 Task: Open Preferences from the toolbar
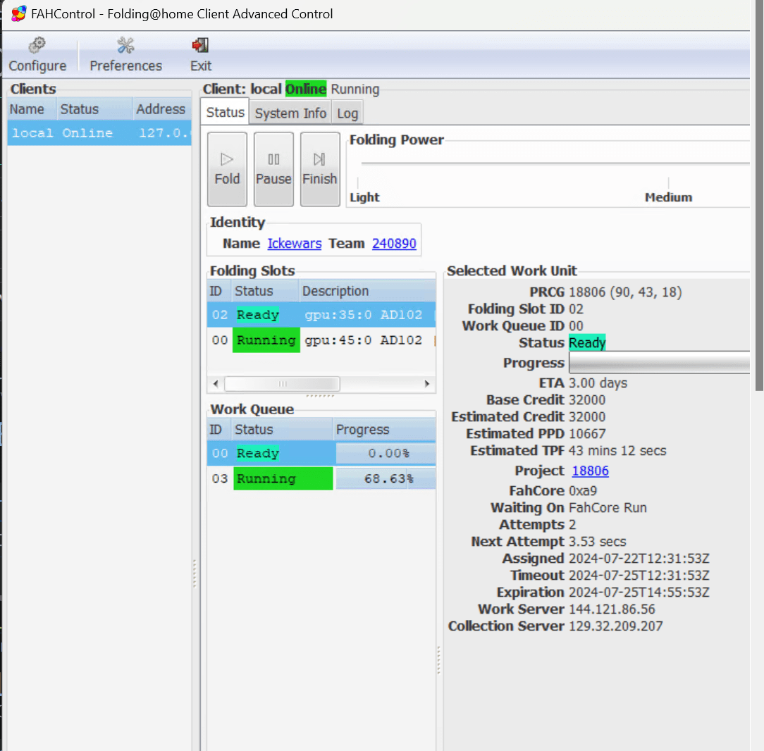[x=125, y=54]
